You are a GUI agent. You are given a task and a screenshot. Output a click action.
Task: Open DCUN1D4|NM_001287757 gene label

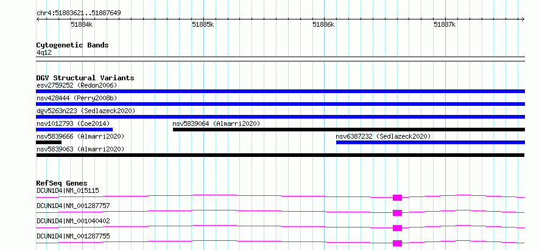tap(73, 206)
